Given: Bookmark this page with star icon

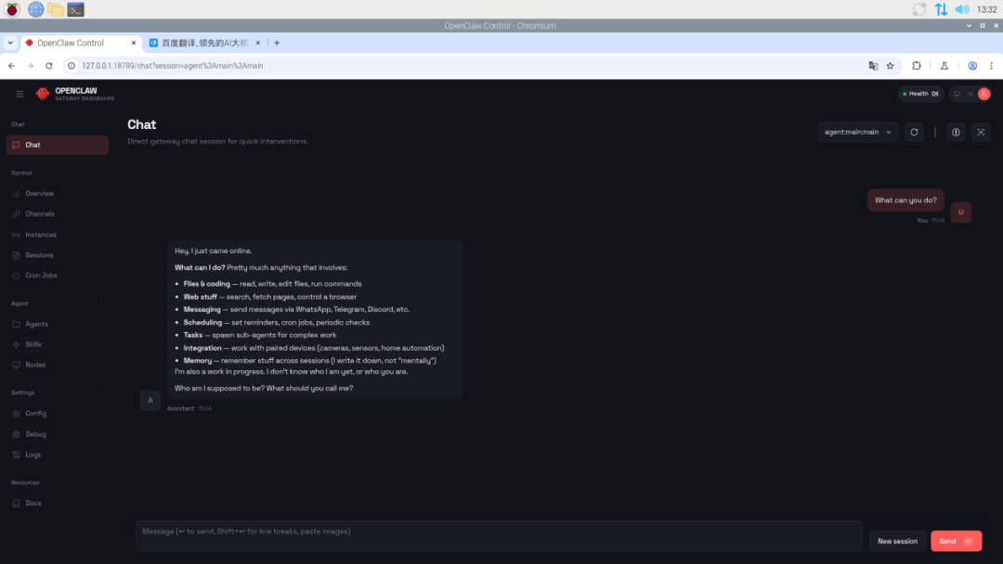Looking at the screenshot, I should [x=890, y=66].
